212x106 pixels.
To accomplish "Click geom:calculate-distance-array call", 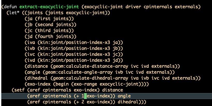I will coord(91,66).
